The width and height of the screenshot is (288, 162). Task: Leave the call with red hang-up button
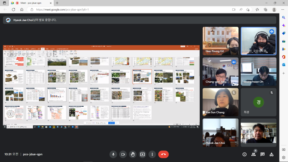pos(163,154)
